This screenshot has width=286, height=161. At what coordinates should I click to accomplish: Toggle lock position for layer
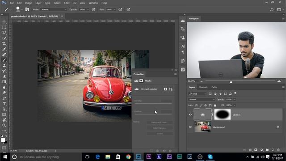click(x=206, y=106)
